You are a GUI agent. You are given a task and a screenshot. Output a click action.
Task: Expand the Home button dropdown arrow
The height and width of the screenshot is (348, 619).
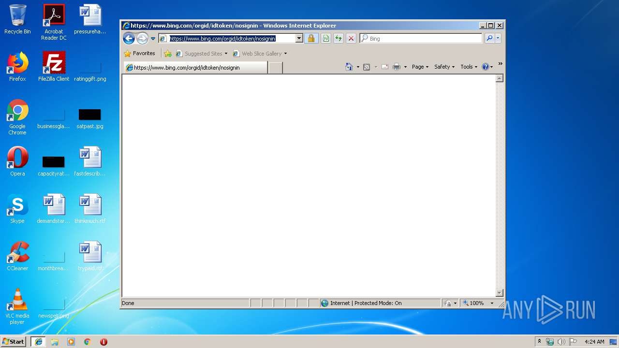point(358,67)
